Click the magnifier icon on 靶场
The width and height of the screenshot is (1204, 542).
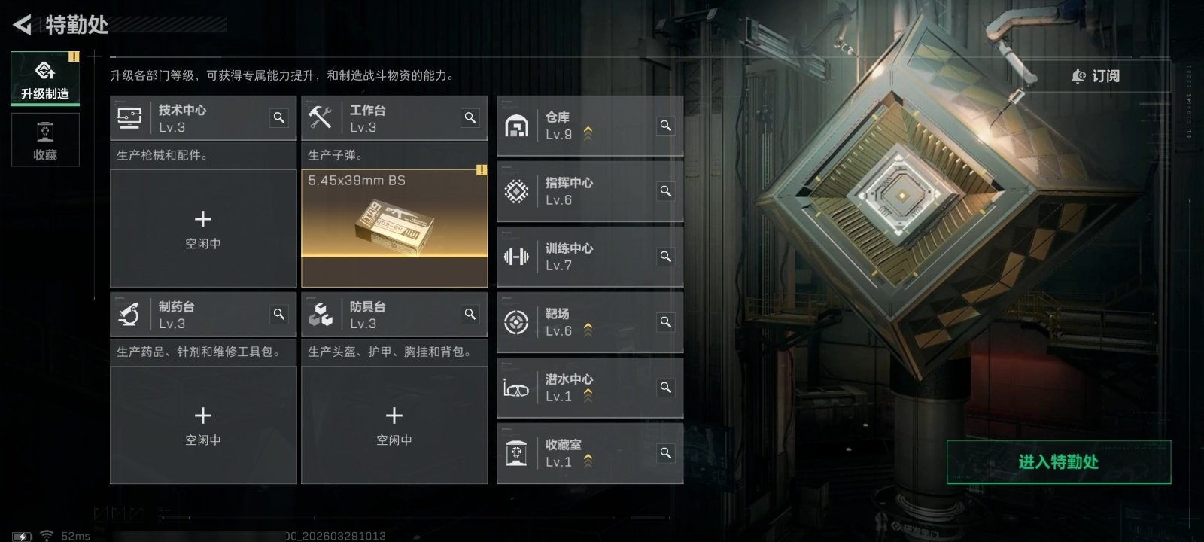[x=666, y=322]
